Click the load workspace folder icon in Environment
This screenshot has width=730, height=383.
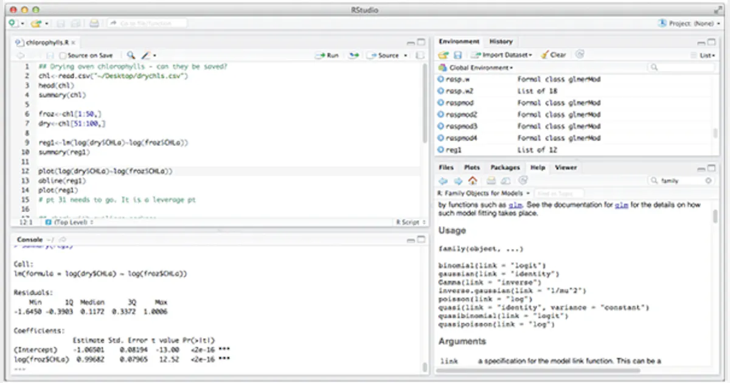[x=443, y=55]
